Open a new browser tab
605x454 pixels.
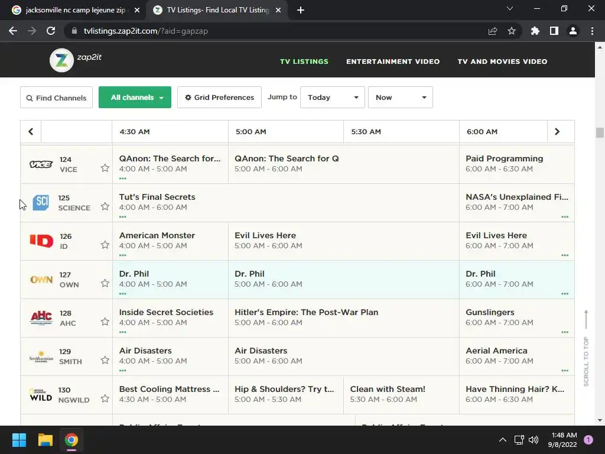[x=301, y=11]
